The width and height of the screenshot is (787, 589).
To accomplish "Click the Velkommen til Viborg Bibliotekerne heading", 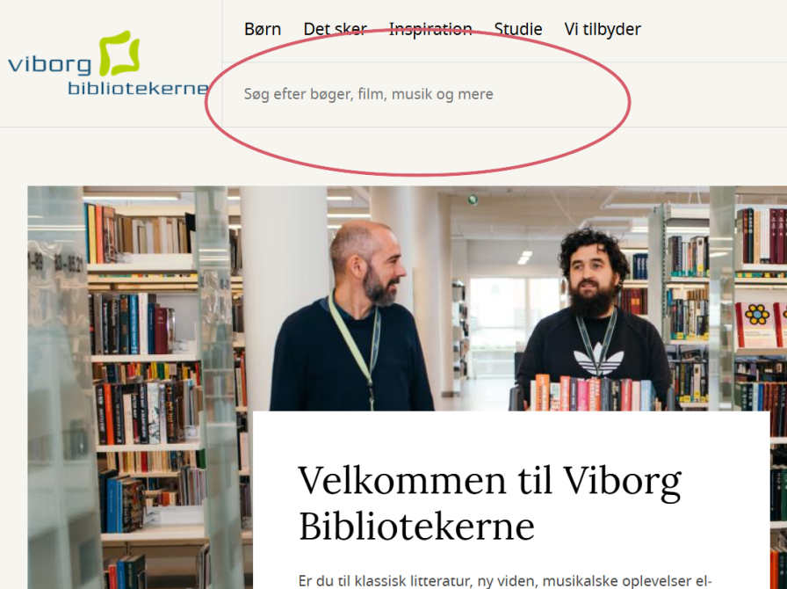I will pos(490,503).
